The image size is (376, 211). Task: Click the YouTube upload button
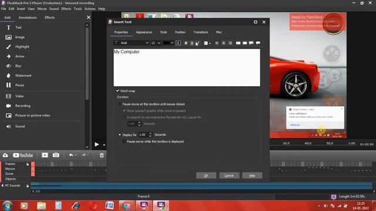(x=23, y=155)
